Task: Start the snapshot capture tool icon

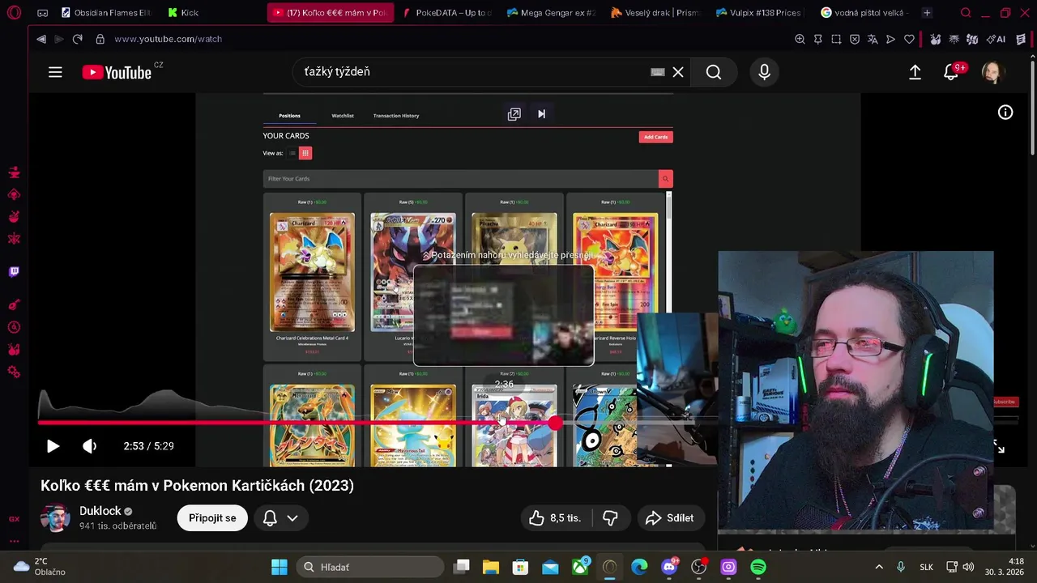Action: click(836, 39)
